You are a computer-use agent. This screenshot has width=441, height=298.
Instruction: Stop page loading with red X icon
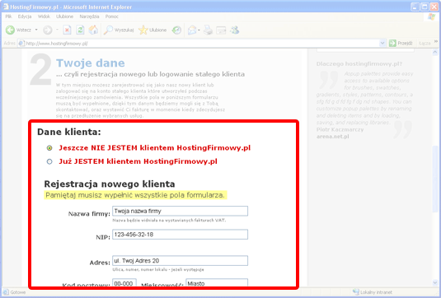[67, 30]
